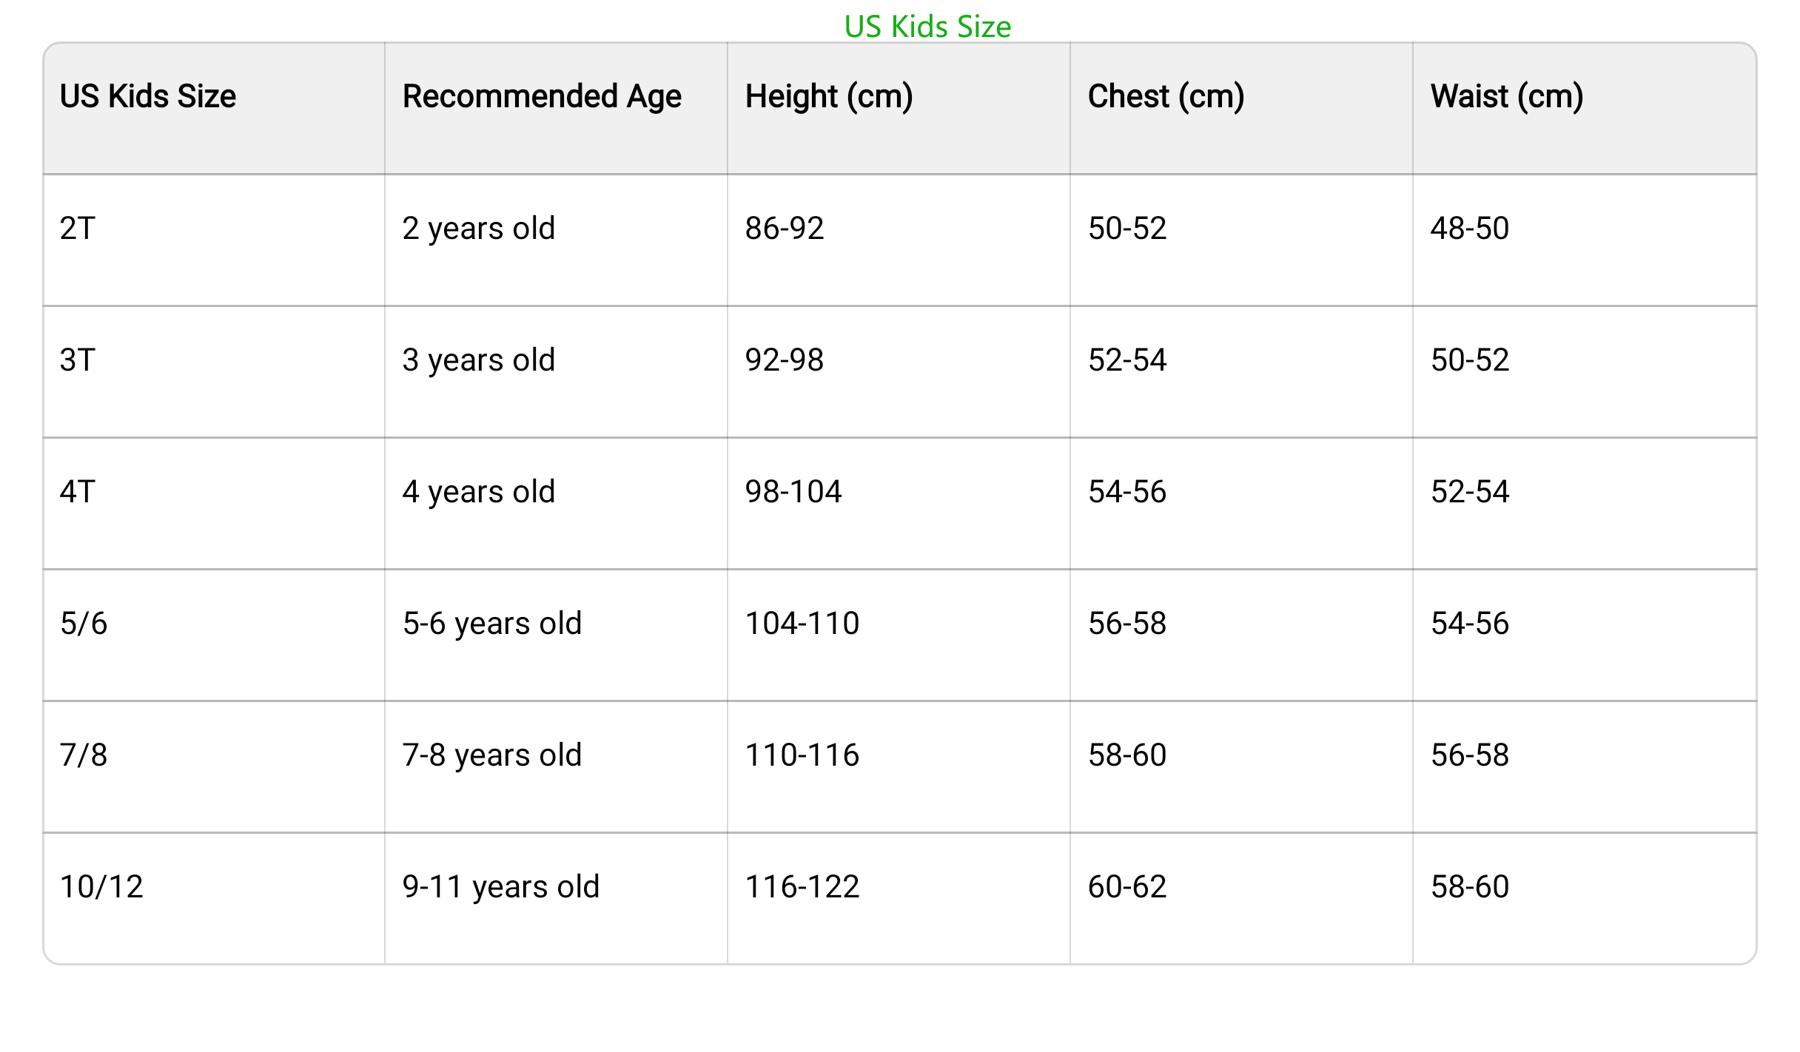Viewport: 1800px width, 1052px height.
Task: Click the Waist (cm) column header
Action: (x=1585, y=109)
